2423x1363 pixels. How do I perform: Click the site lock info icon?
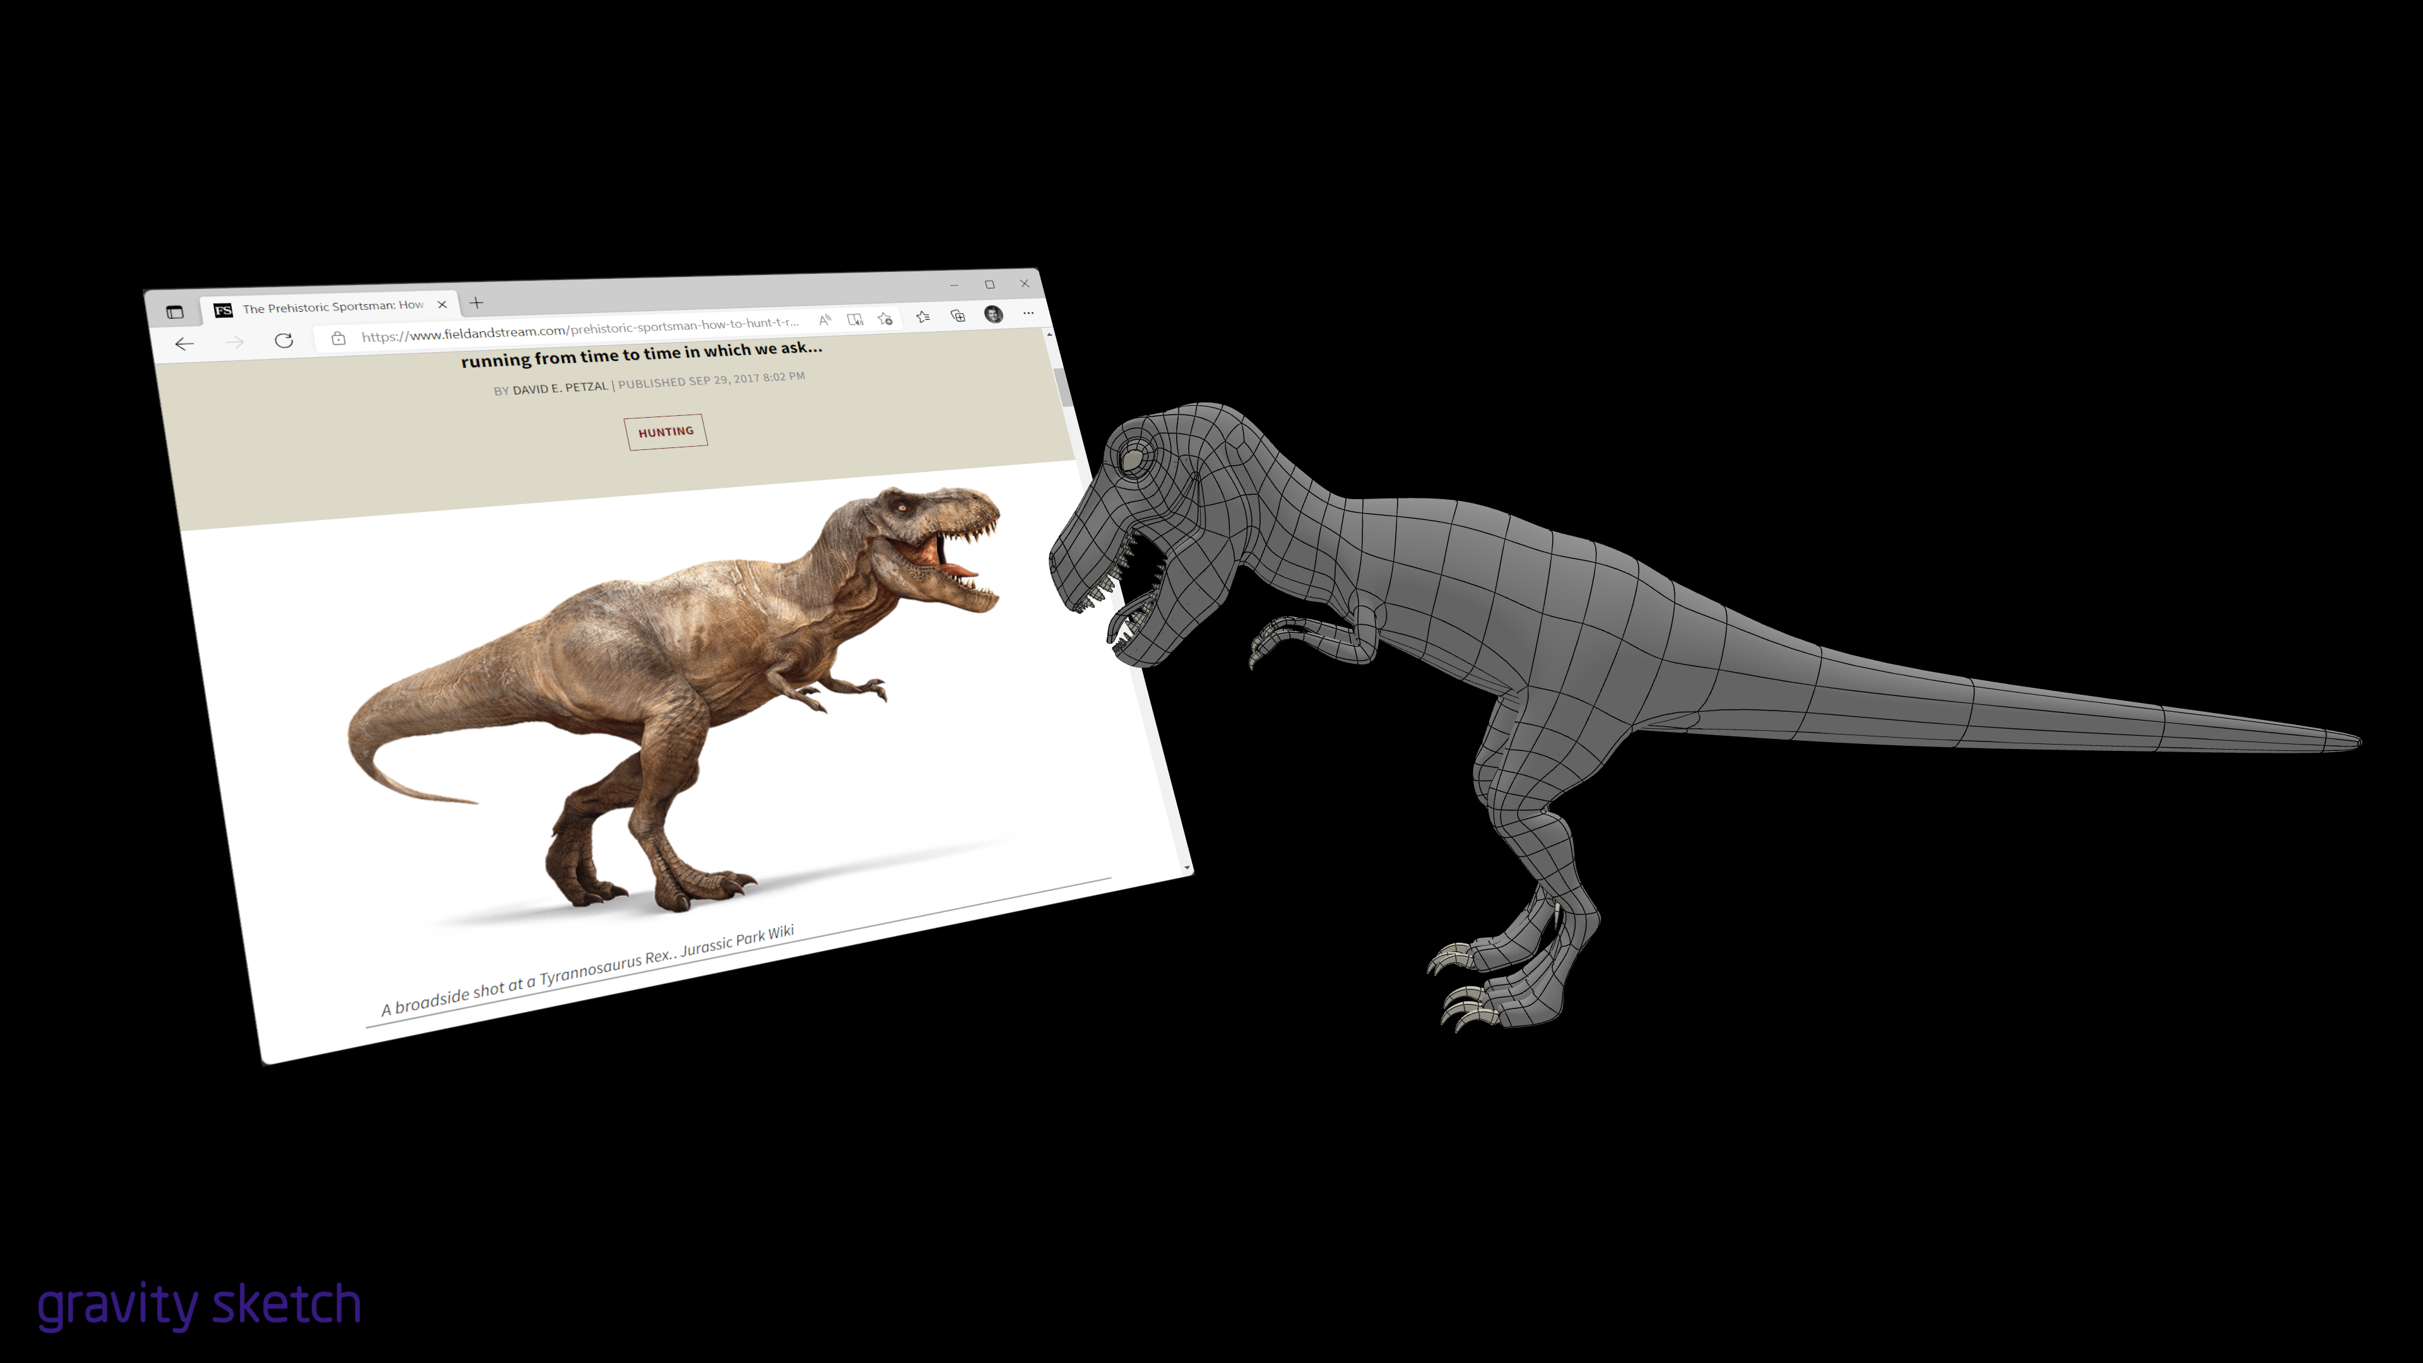[x=339, y=338]
